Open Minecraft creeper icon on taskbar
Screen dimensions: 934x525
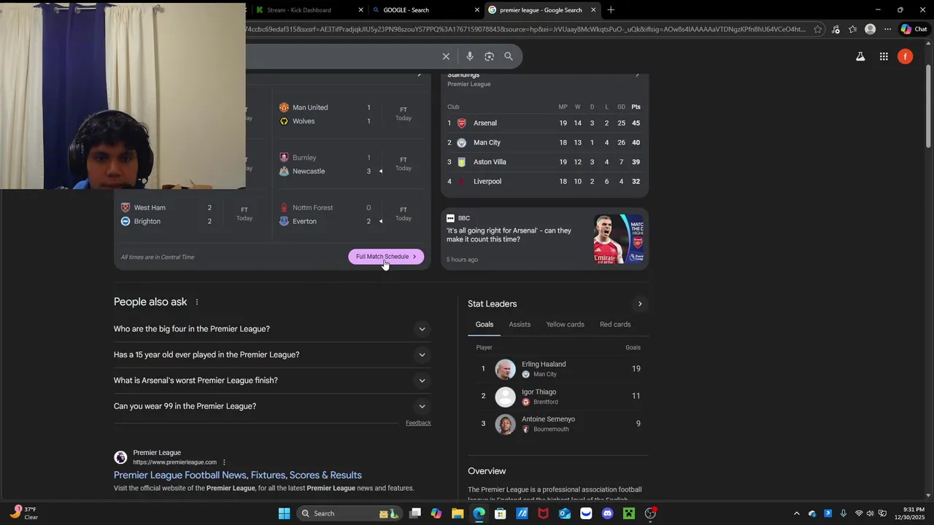coord(629,513)
